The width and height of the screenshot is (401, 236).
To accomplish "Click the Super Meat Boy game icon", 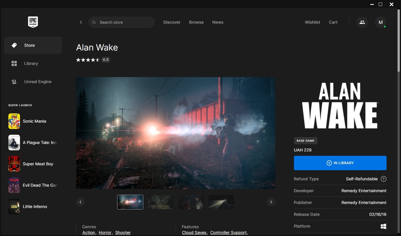I will tap(14, 164).
